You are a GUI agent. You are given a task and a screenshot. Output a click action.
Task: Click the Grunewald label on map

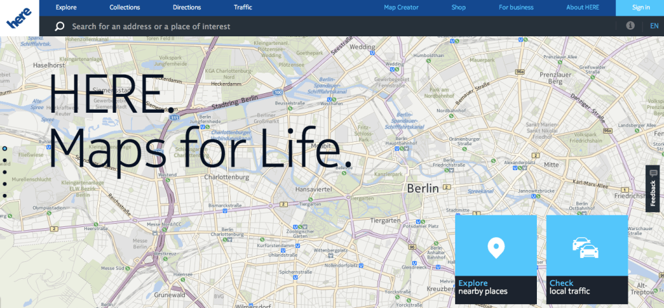coord(169,294)
